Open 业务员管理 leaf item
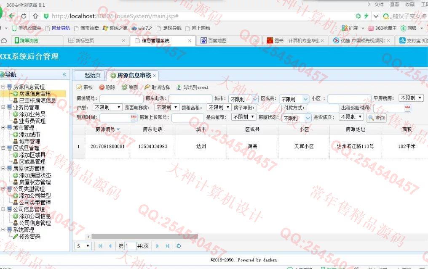 pyautogui.click(x=32, y=121)
